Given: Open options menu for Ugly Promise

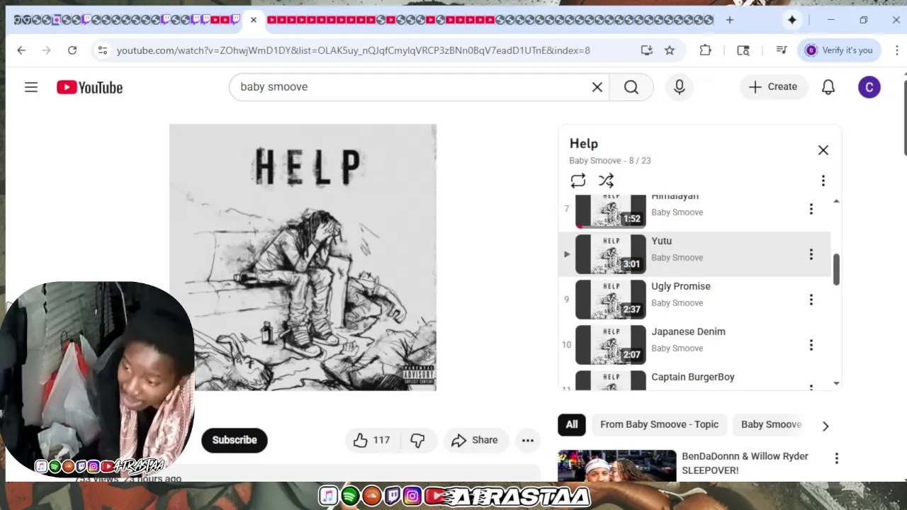Looking at the screenshot, I should 811,300.
